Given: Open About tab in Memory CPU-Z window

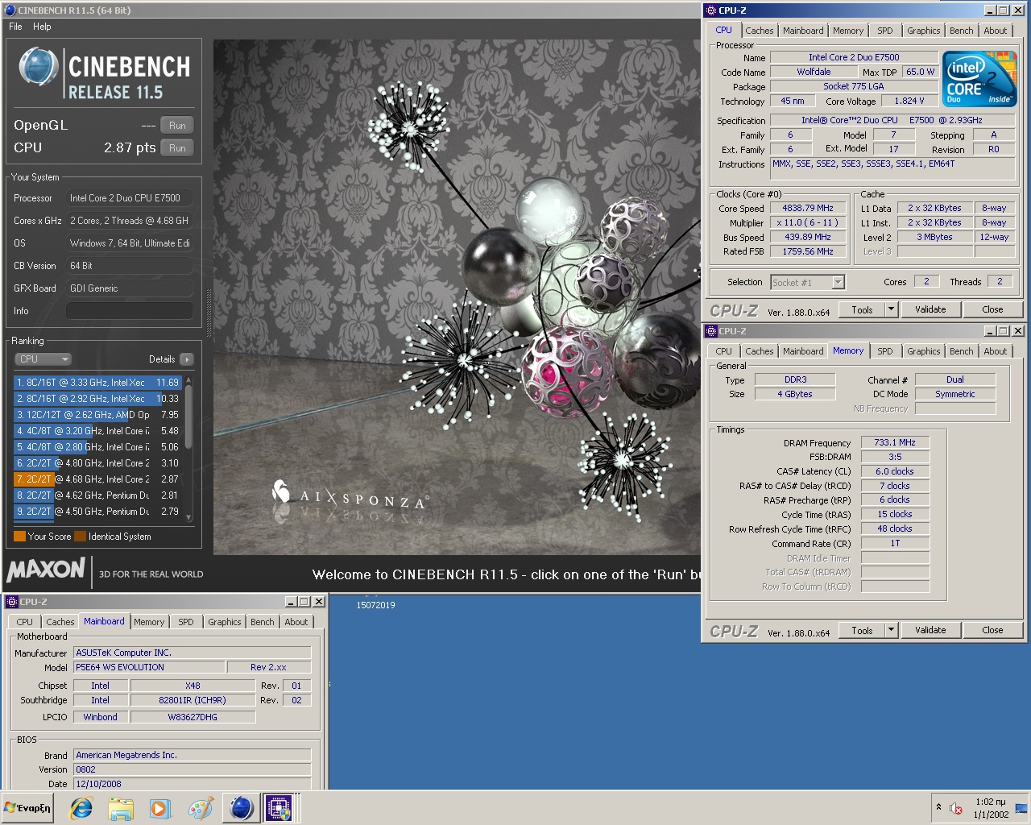Looking at the screenshot, I should pyautogui.click(x=995, y=351).
